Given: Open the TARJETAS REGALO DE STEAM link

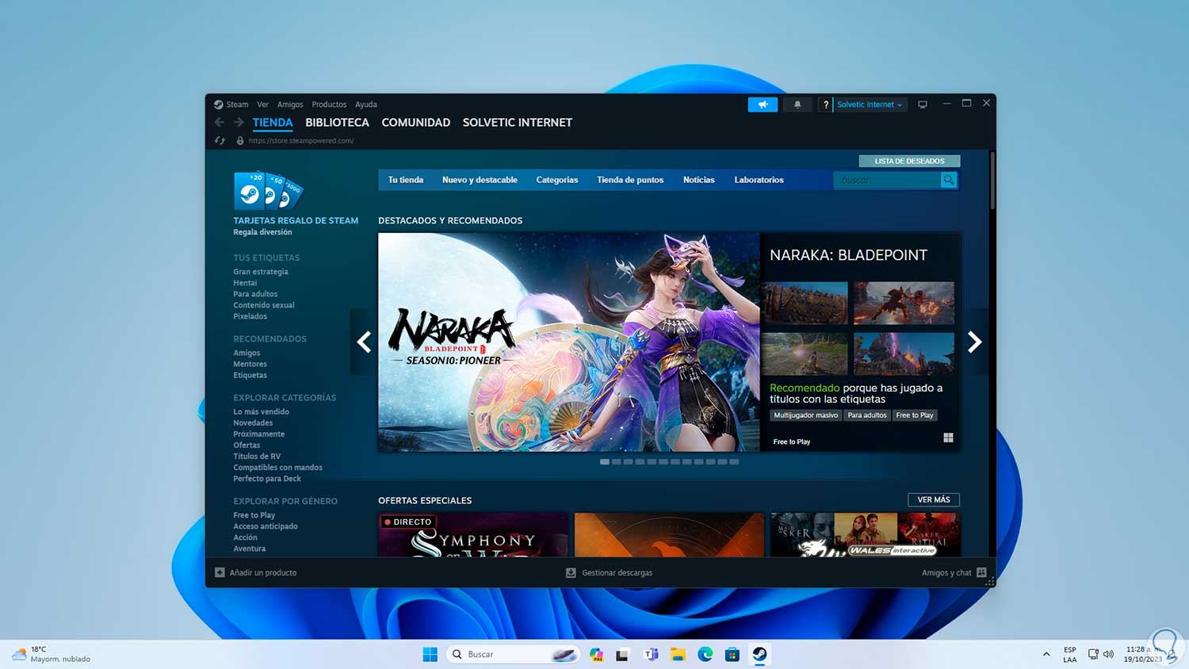Looking at the screenshot, I should [x=296, y=220].
